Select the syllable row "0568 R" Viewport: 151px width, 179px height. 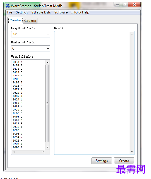[x=18, y=120]
